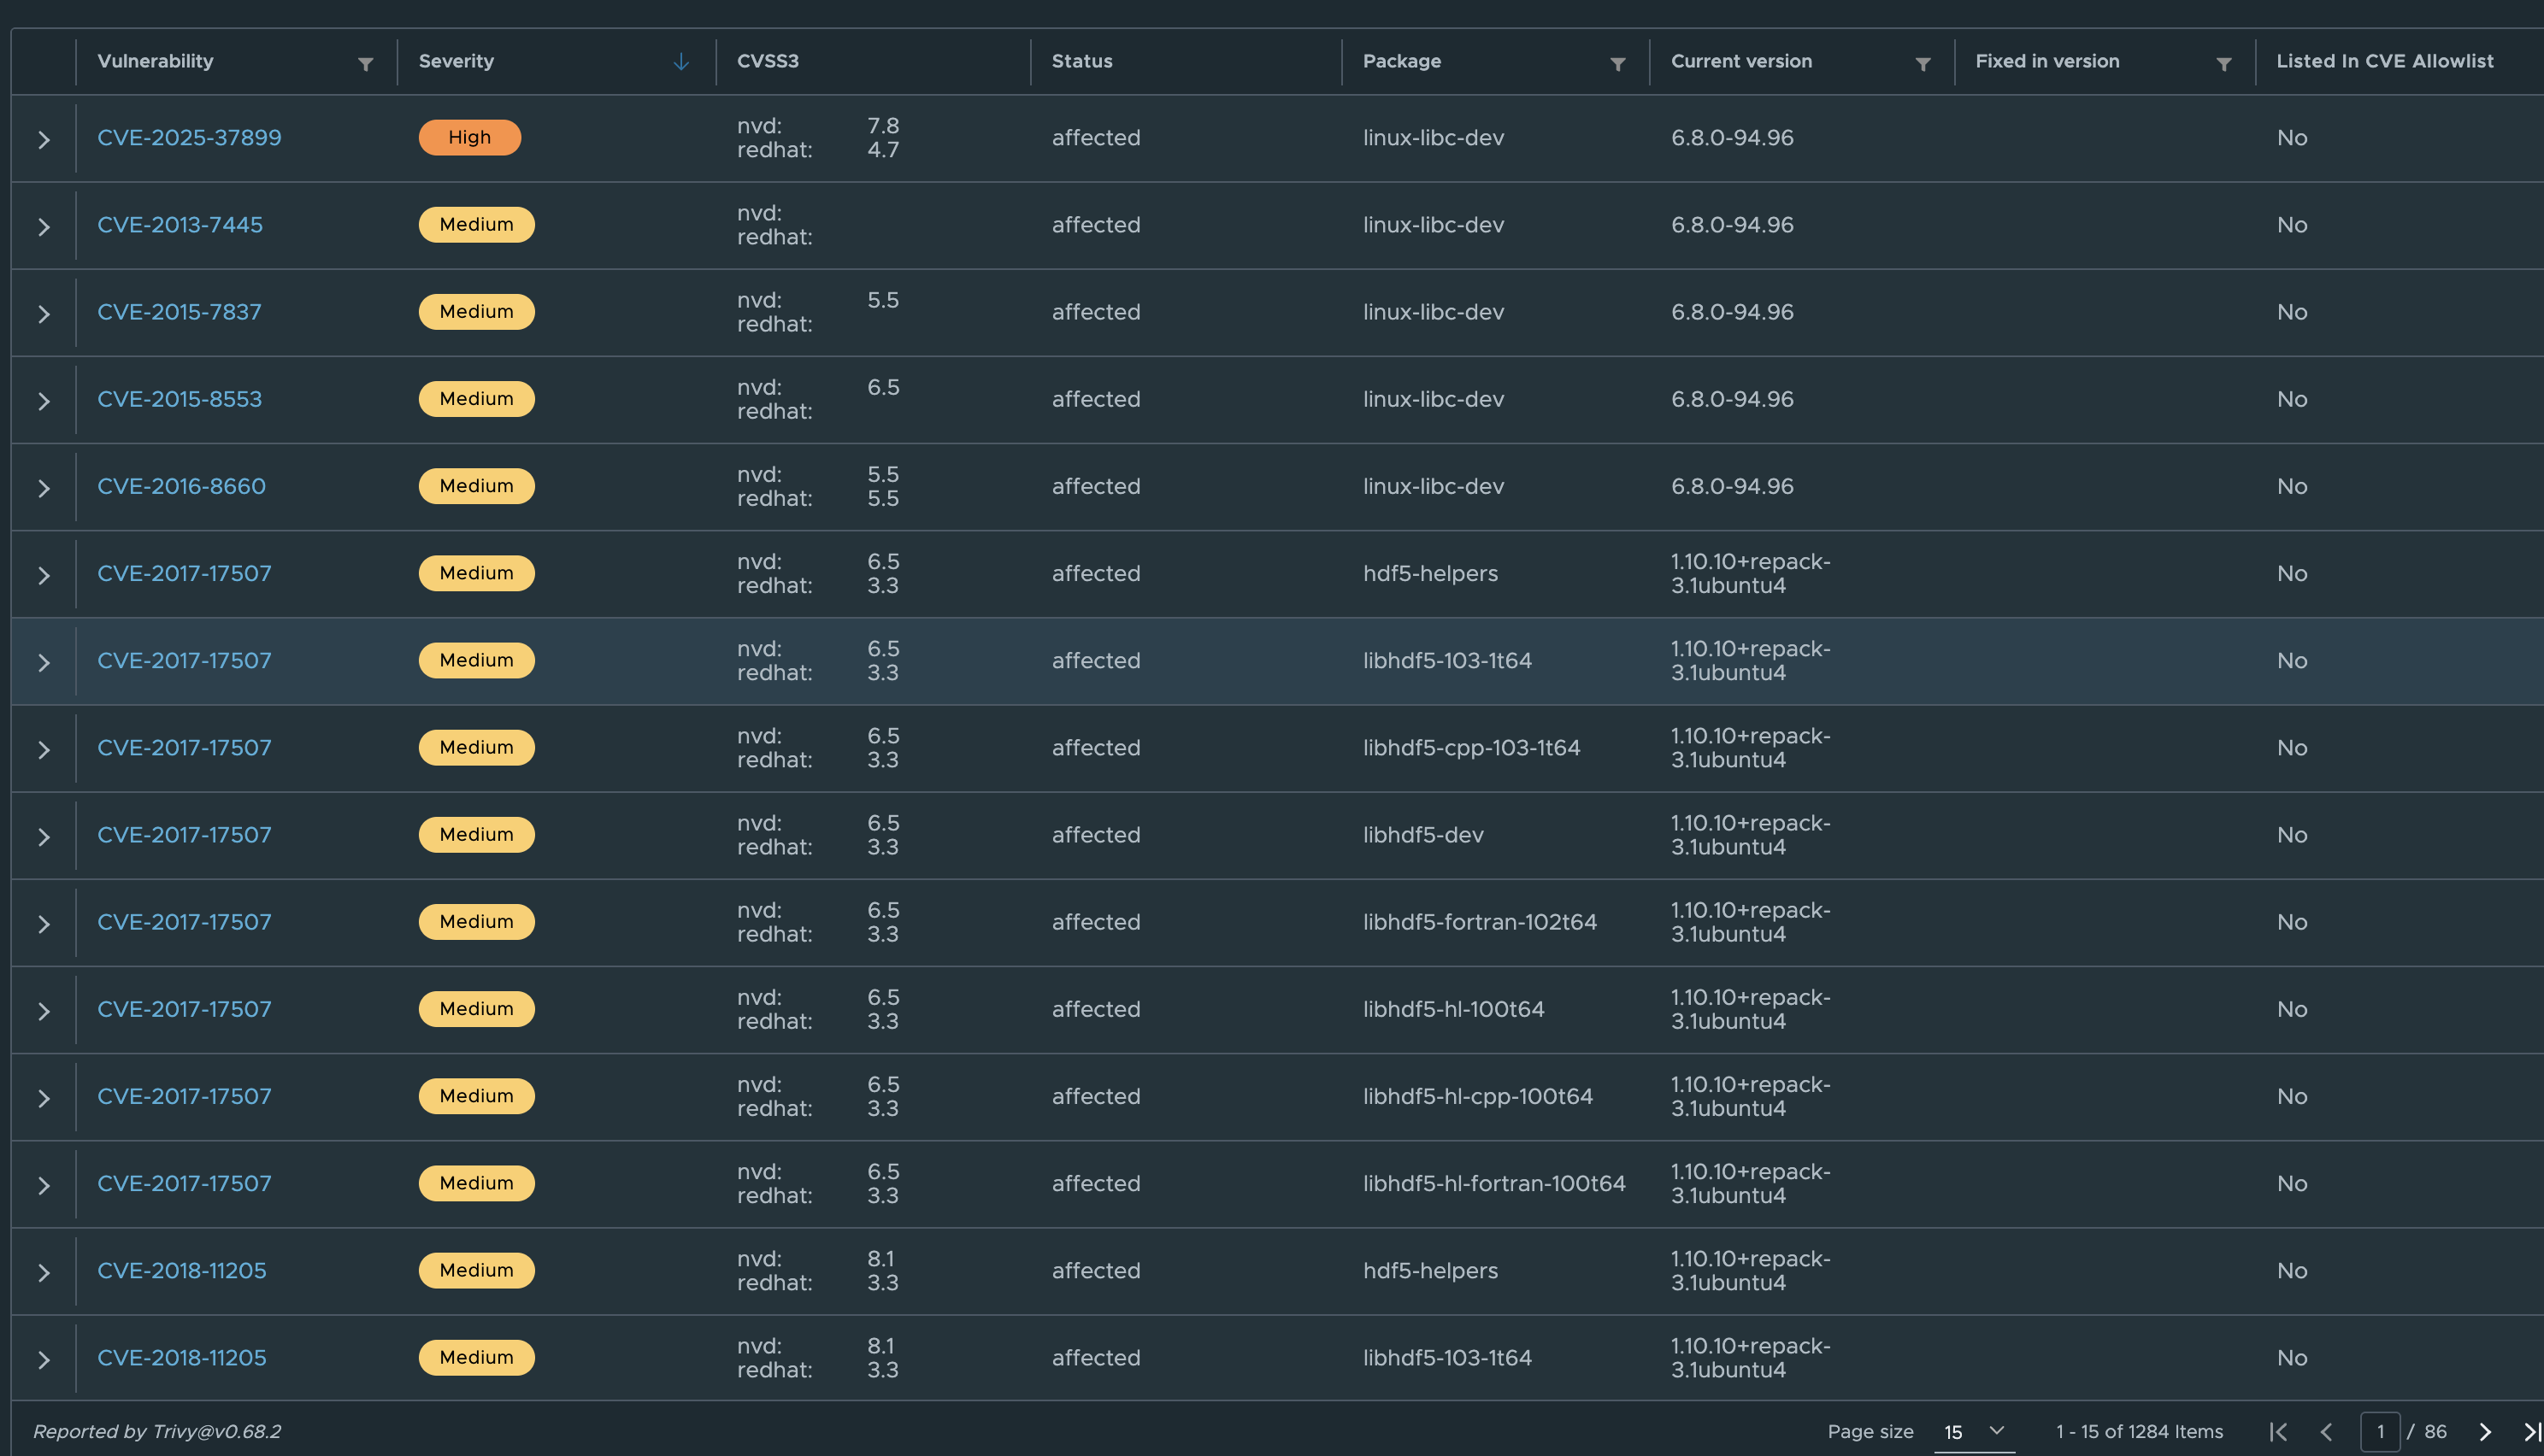Expand the last CVE-2018-11205 libhdf5-103-1t64 row
Image resolution: width=2544 pixels, height=1456 pixels.
pyautogui.click(x=44, y=1360)
